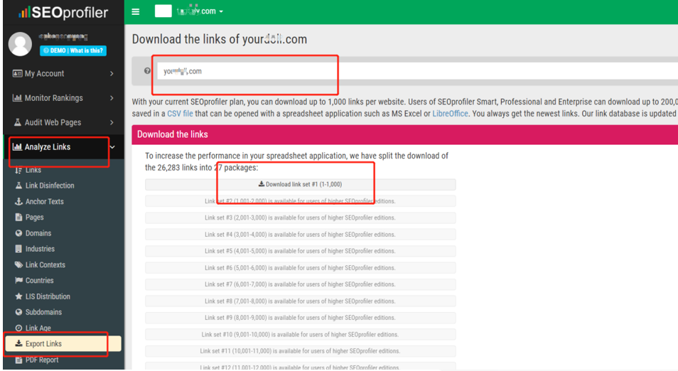The image size is (678, 371).
Task: Click Link set #11 unavailable row
Action: (301, 351)
